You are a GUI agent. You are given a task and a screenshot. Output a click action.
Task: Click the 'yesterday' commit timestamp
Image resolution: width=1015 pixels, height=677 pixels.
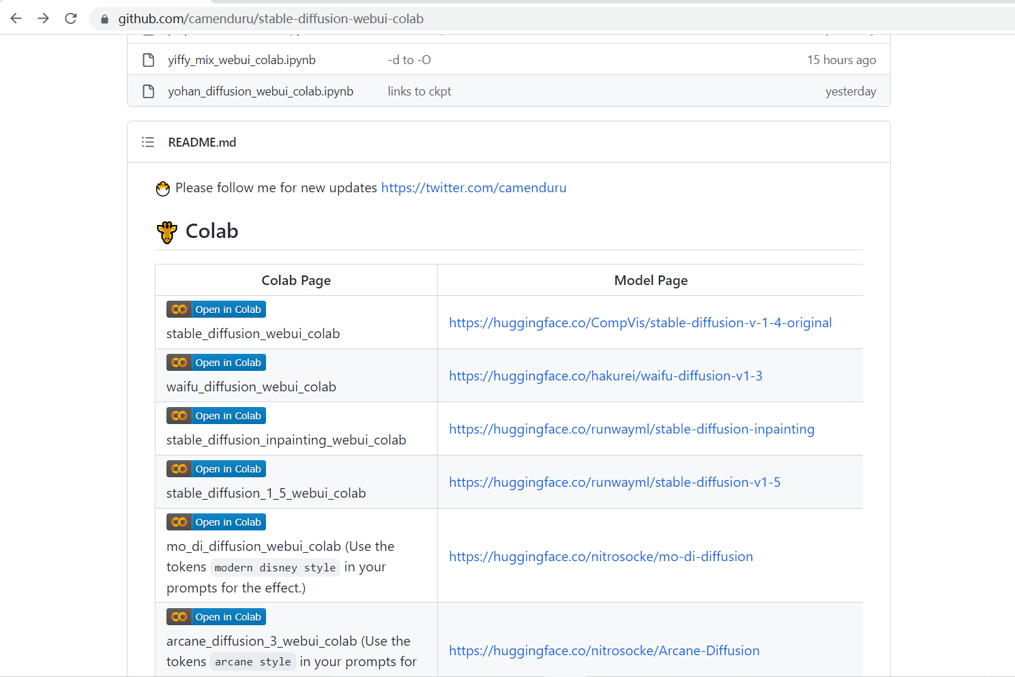click(851, 91)
